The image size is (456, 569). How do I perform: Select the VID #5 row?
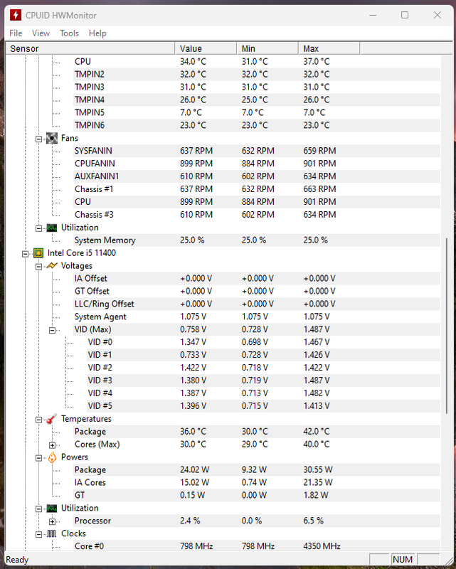pos(264,405)
